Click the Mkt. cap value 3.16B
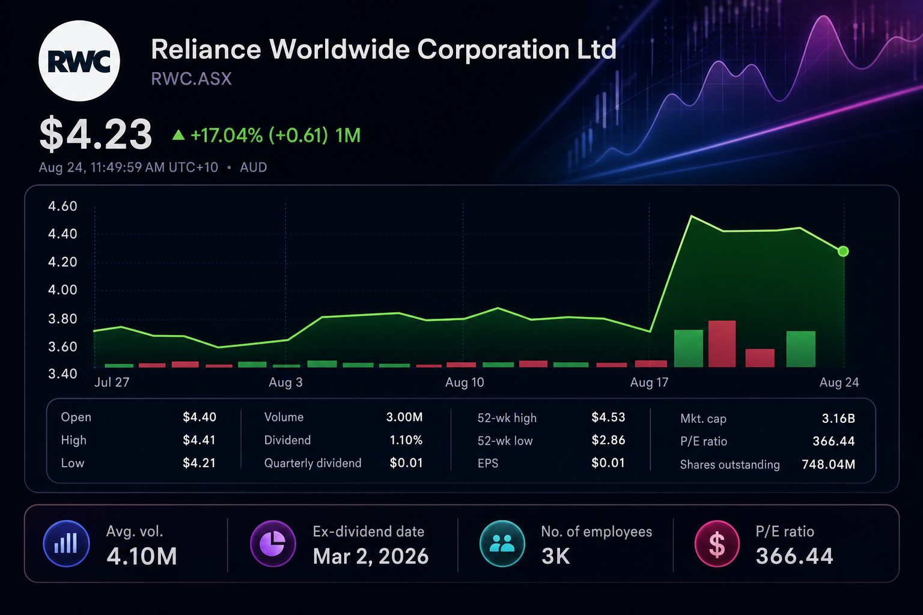The image size is (923, 615). point(838,419)
